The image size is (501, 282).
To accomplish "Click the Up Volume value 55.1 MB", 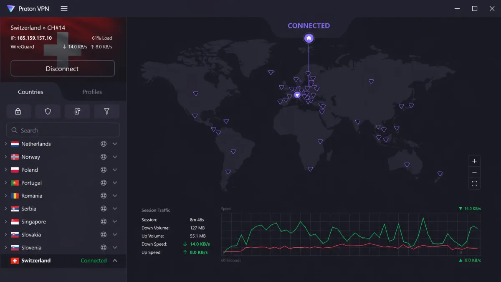I will pos(198,236).
